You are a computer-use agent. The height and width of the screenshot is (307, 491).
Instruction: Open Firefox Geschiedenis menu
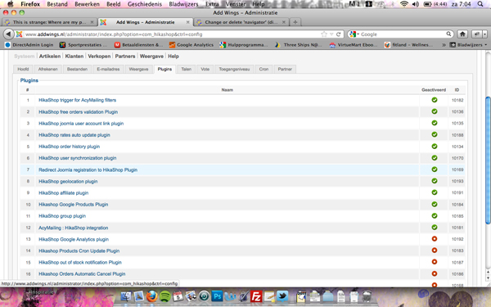click(145, 4)
